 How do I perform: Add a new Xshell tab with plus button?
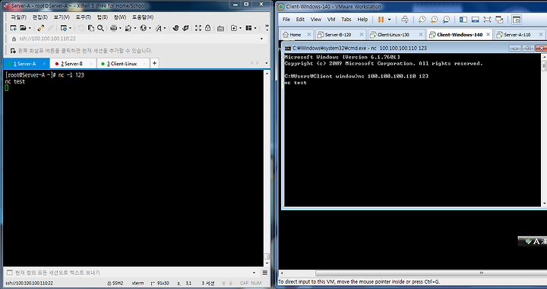point(154,64)
